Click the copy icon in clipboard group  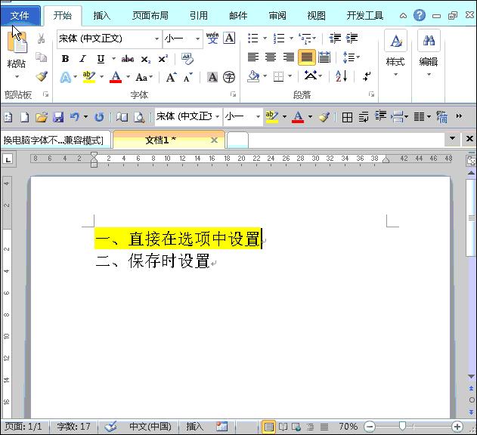click(41, 57)
